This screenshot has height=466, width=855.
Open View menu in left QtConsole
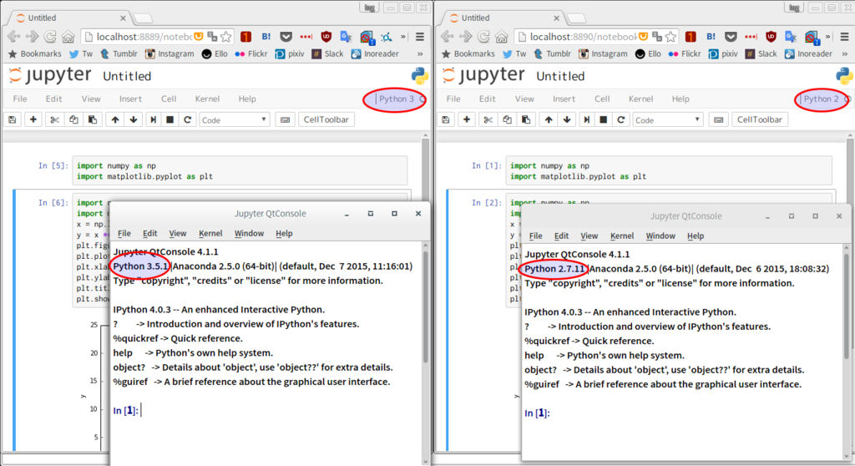[x=177, y=233]
